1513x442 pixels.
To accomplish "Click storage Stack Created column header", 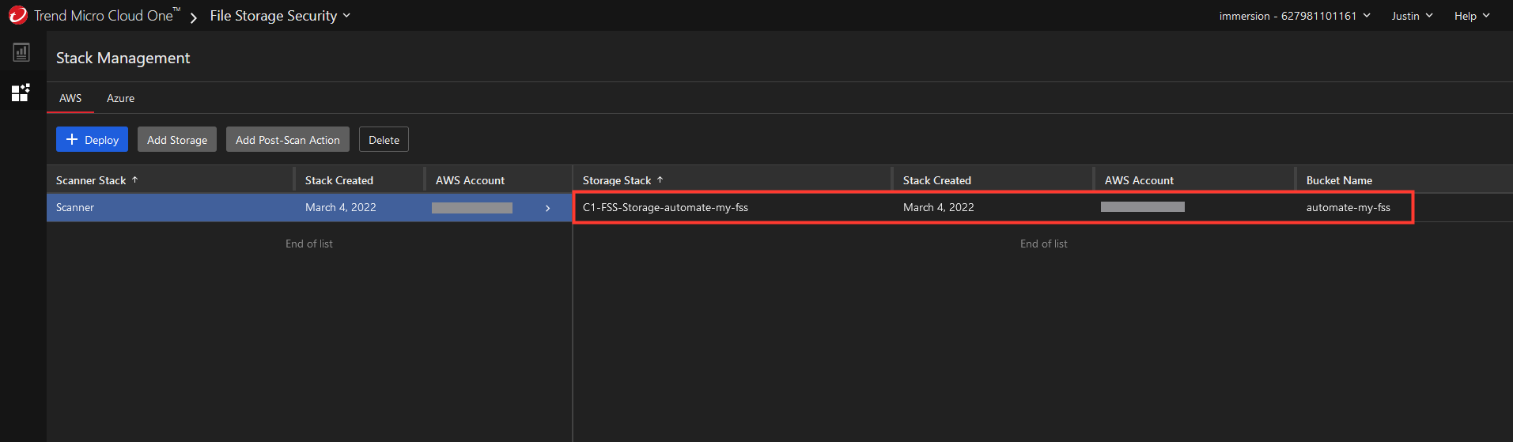I will [937, 180].
